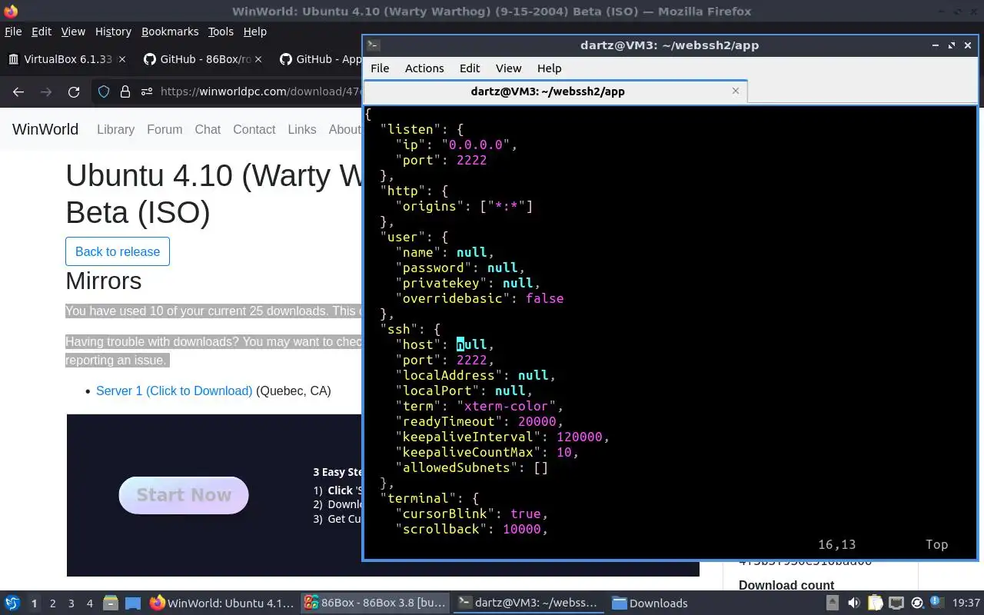Open tracking protection shield icon in address bar
Viewport: 984px width, 615px height.
(104, 91)
